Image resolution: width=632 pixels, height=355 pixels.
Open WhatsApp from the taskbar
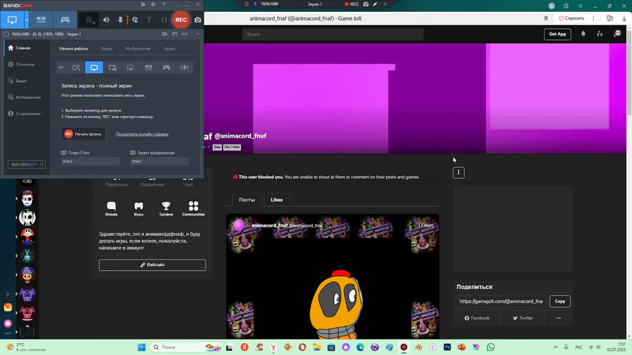pyautogui.click(x=491, y=347)
